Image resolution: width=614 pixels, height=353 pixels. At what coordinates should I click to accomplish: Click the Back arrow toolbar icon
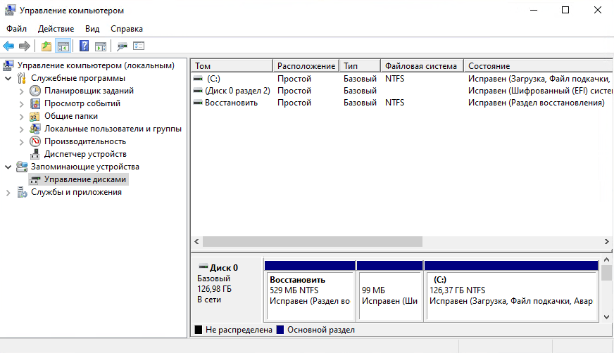[x=8, y=46]
